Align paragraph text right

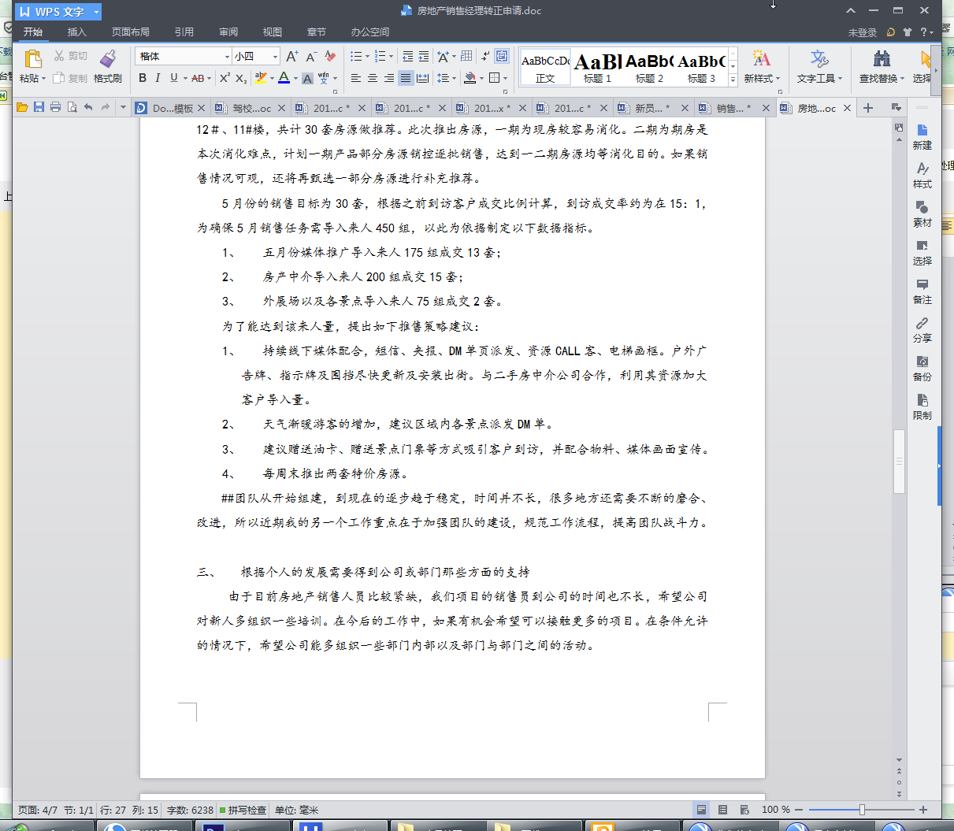[389, 78]
